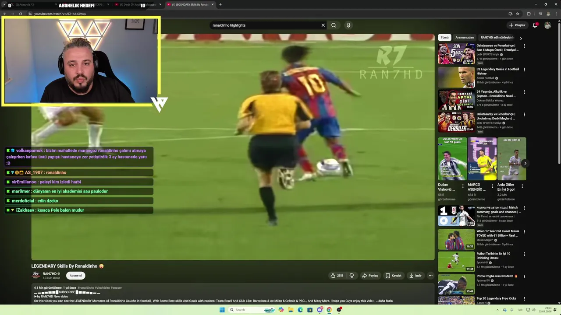Click the magnifier search button on YouTube
This screenshot has height=315, width=561.
pos(334,25)
